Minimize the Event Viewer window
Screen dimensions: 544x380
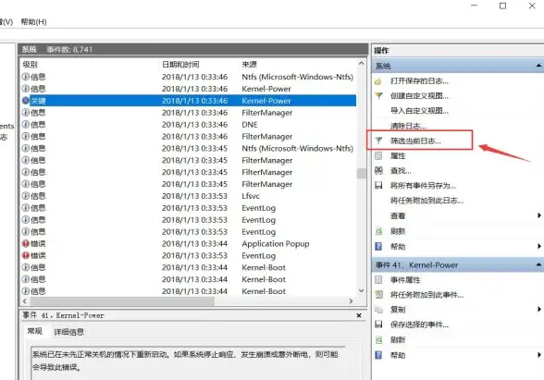475,6
